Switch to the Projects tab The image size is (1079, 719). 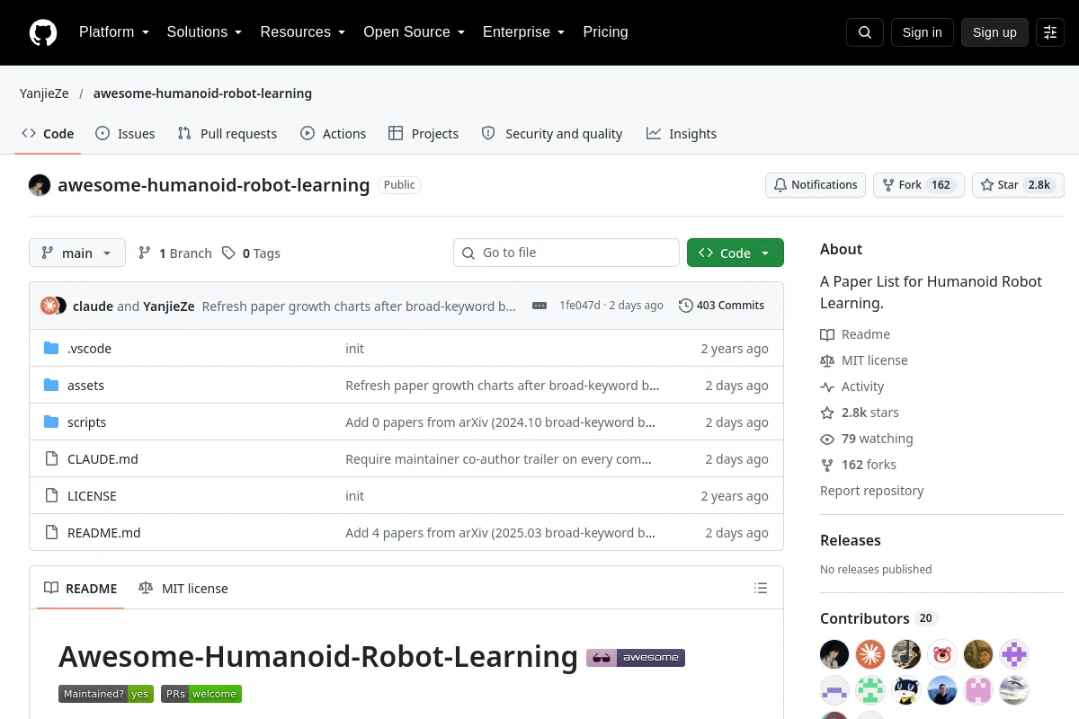pyautogui.click(x=424, y=134)
